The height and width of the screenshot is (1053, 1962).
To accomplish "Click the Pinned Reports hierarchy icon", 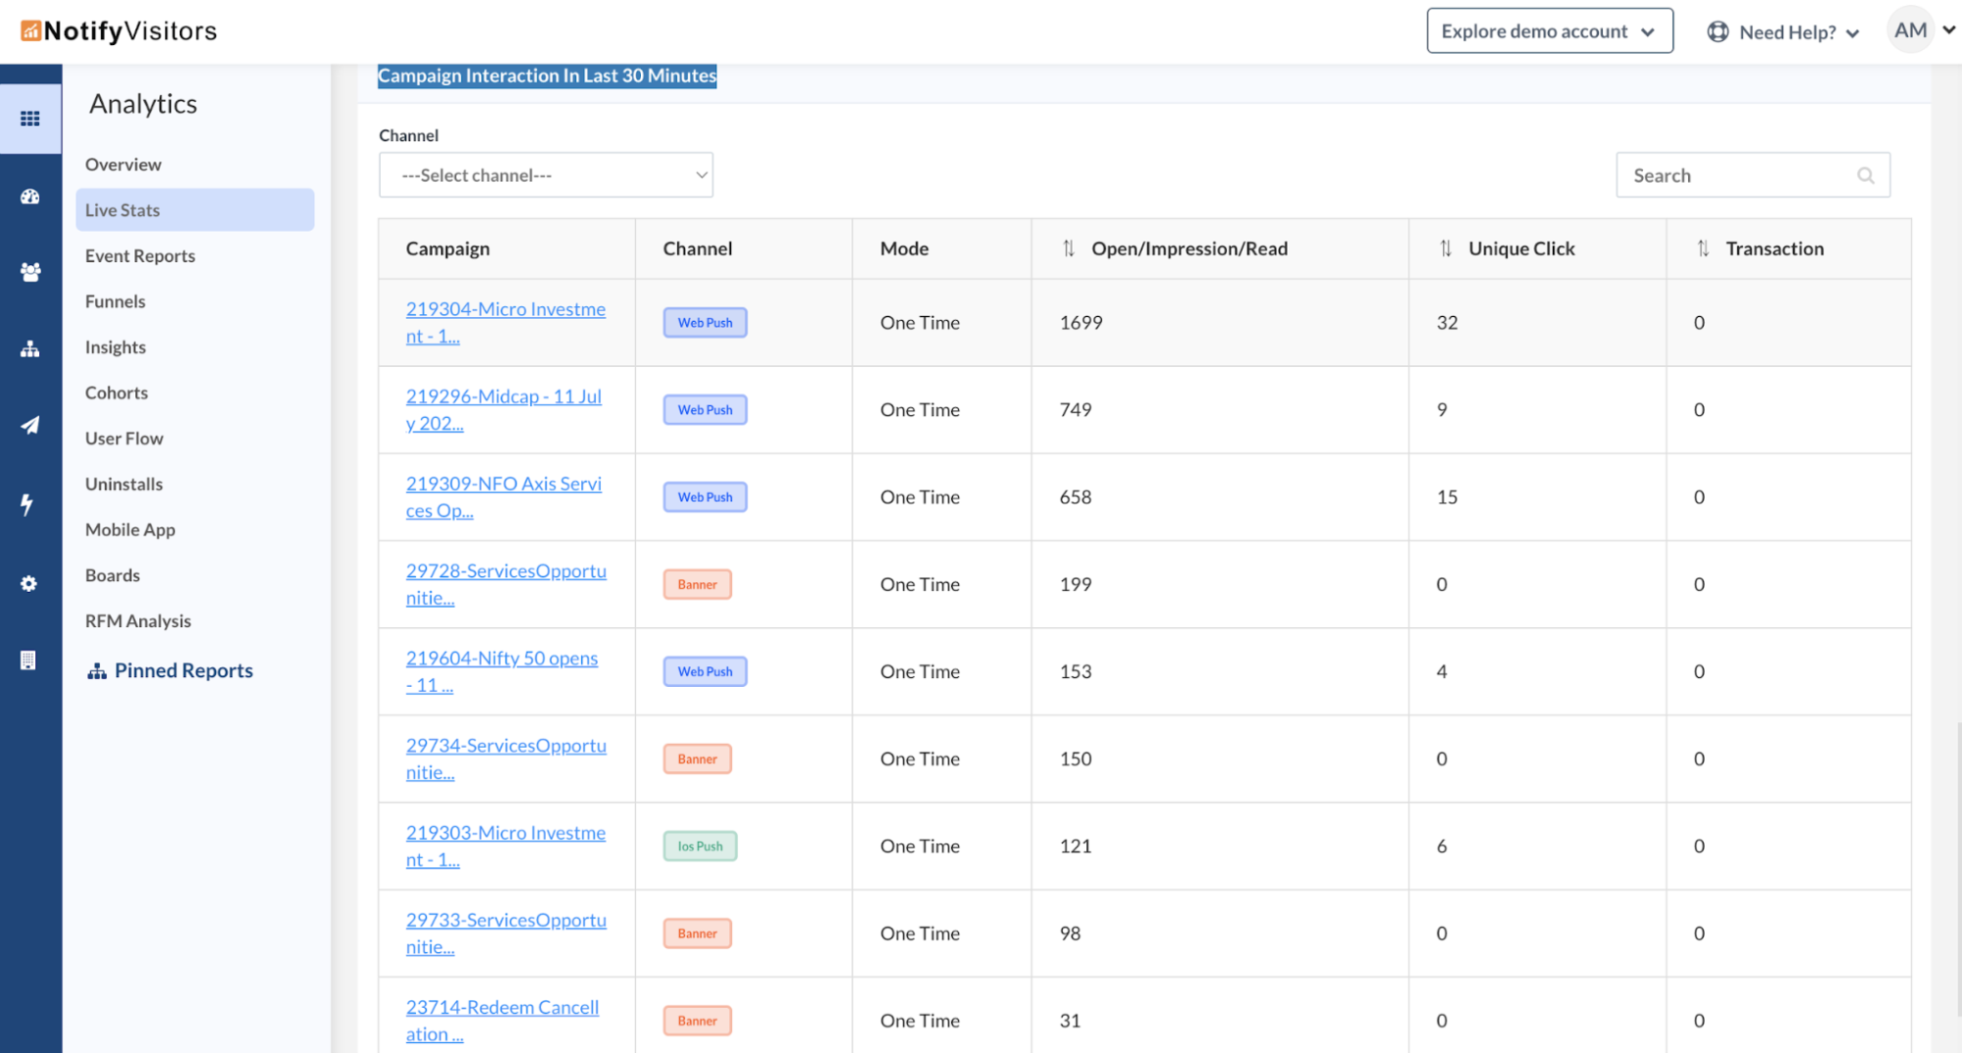I will (x=96, y=671).
